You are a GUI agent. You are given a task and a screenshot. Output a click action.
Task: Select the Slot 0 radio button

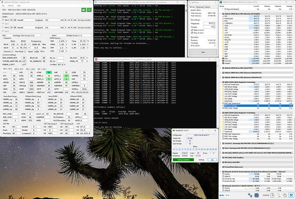3,20
